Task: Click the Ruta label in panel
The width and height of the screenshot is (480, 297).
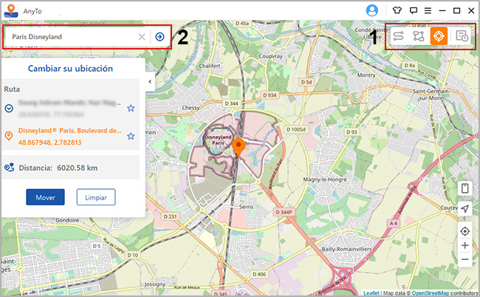Action: (12, 89)
